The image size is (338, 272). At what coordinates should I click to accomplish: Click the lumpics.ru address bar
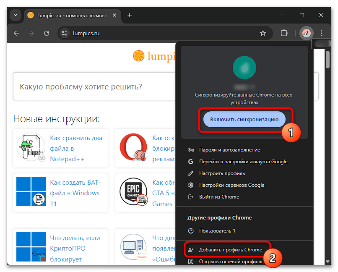165,33
